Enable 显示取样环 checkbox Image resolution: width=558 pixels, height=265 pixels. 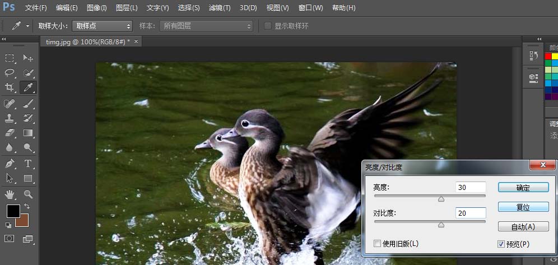[x=268, y=26]
